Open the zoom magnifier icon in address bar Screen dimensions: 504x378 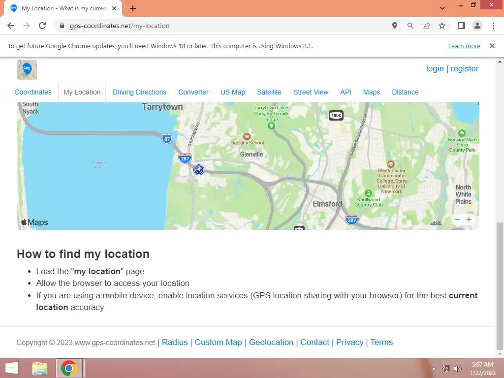(410, 26)
